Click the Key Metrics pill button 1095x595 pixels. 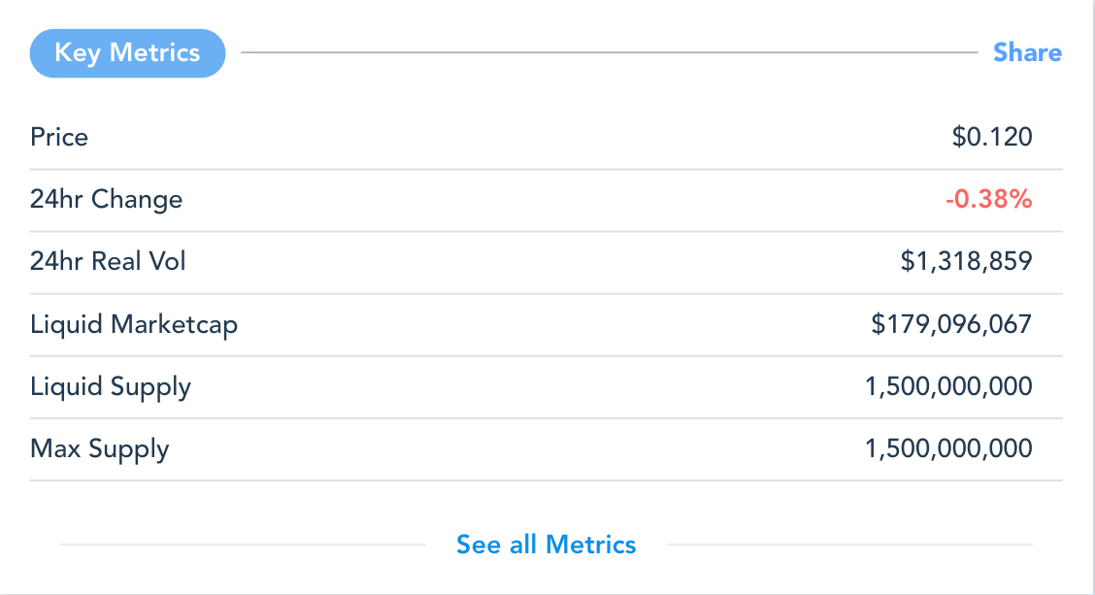(127, 53)
